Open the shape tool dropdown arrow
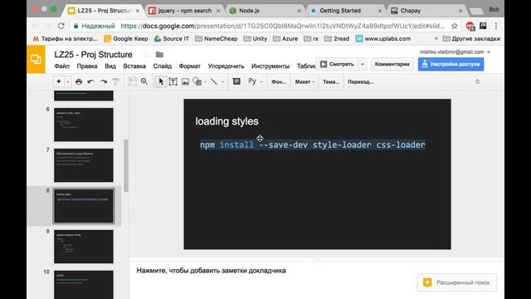 tap(205, 81)
